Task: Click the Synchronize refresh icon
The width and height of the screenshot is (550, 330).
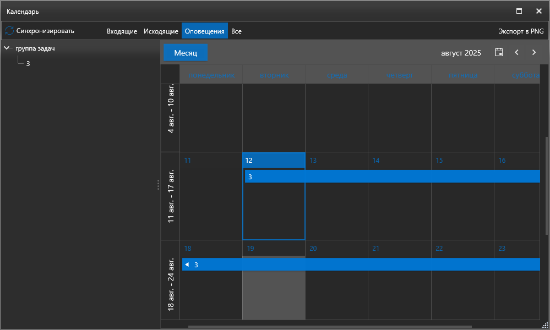Action: tap(9, 31)
